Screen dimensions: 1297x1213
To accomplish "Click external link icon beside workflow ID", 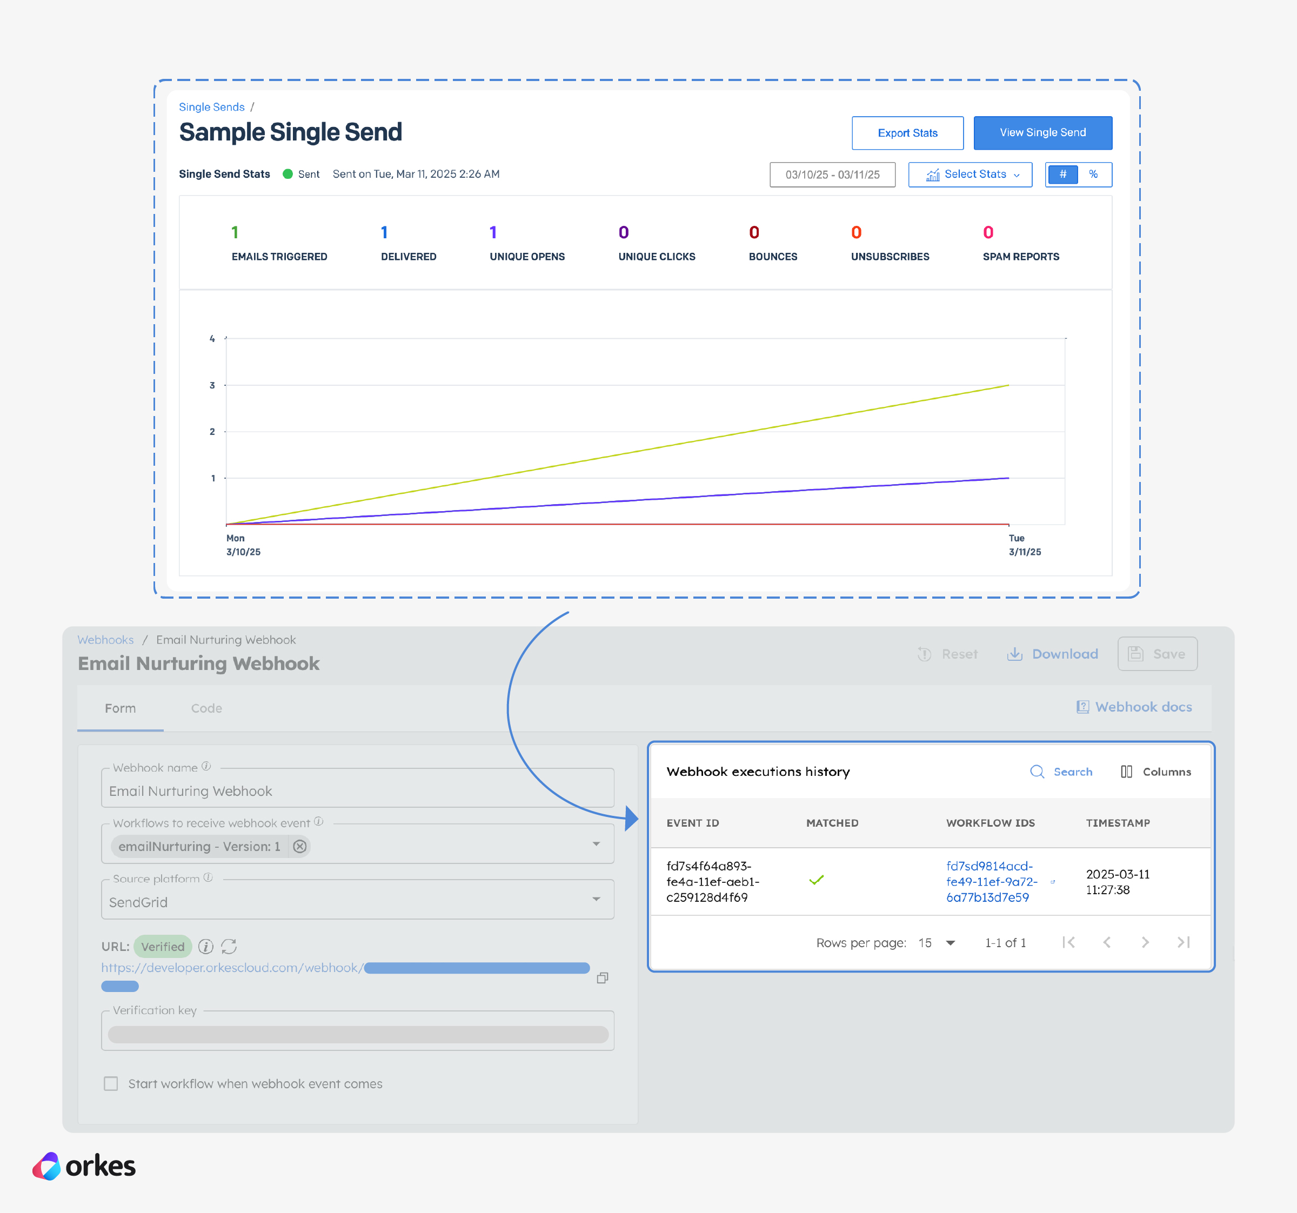I will click(1052, 882).
